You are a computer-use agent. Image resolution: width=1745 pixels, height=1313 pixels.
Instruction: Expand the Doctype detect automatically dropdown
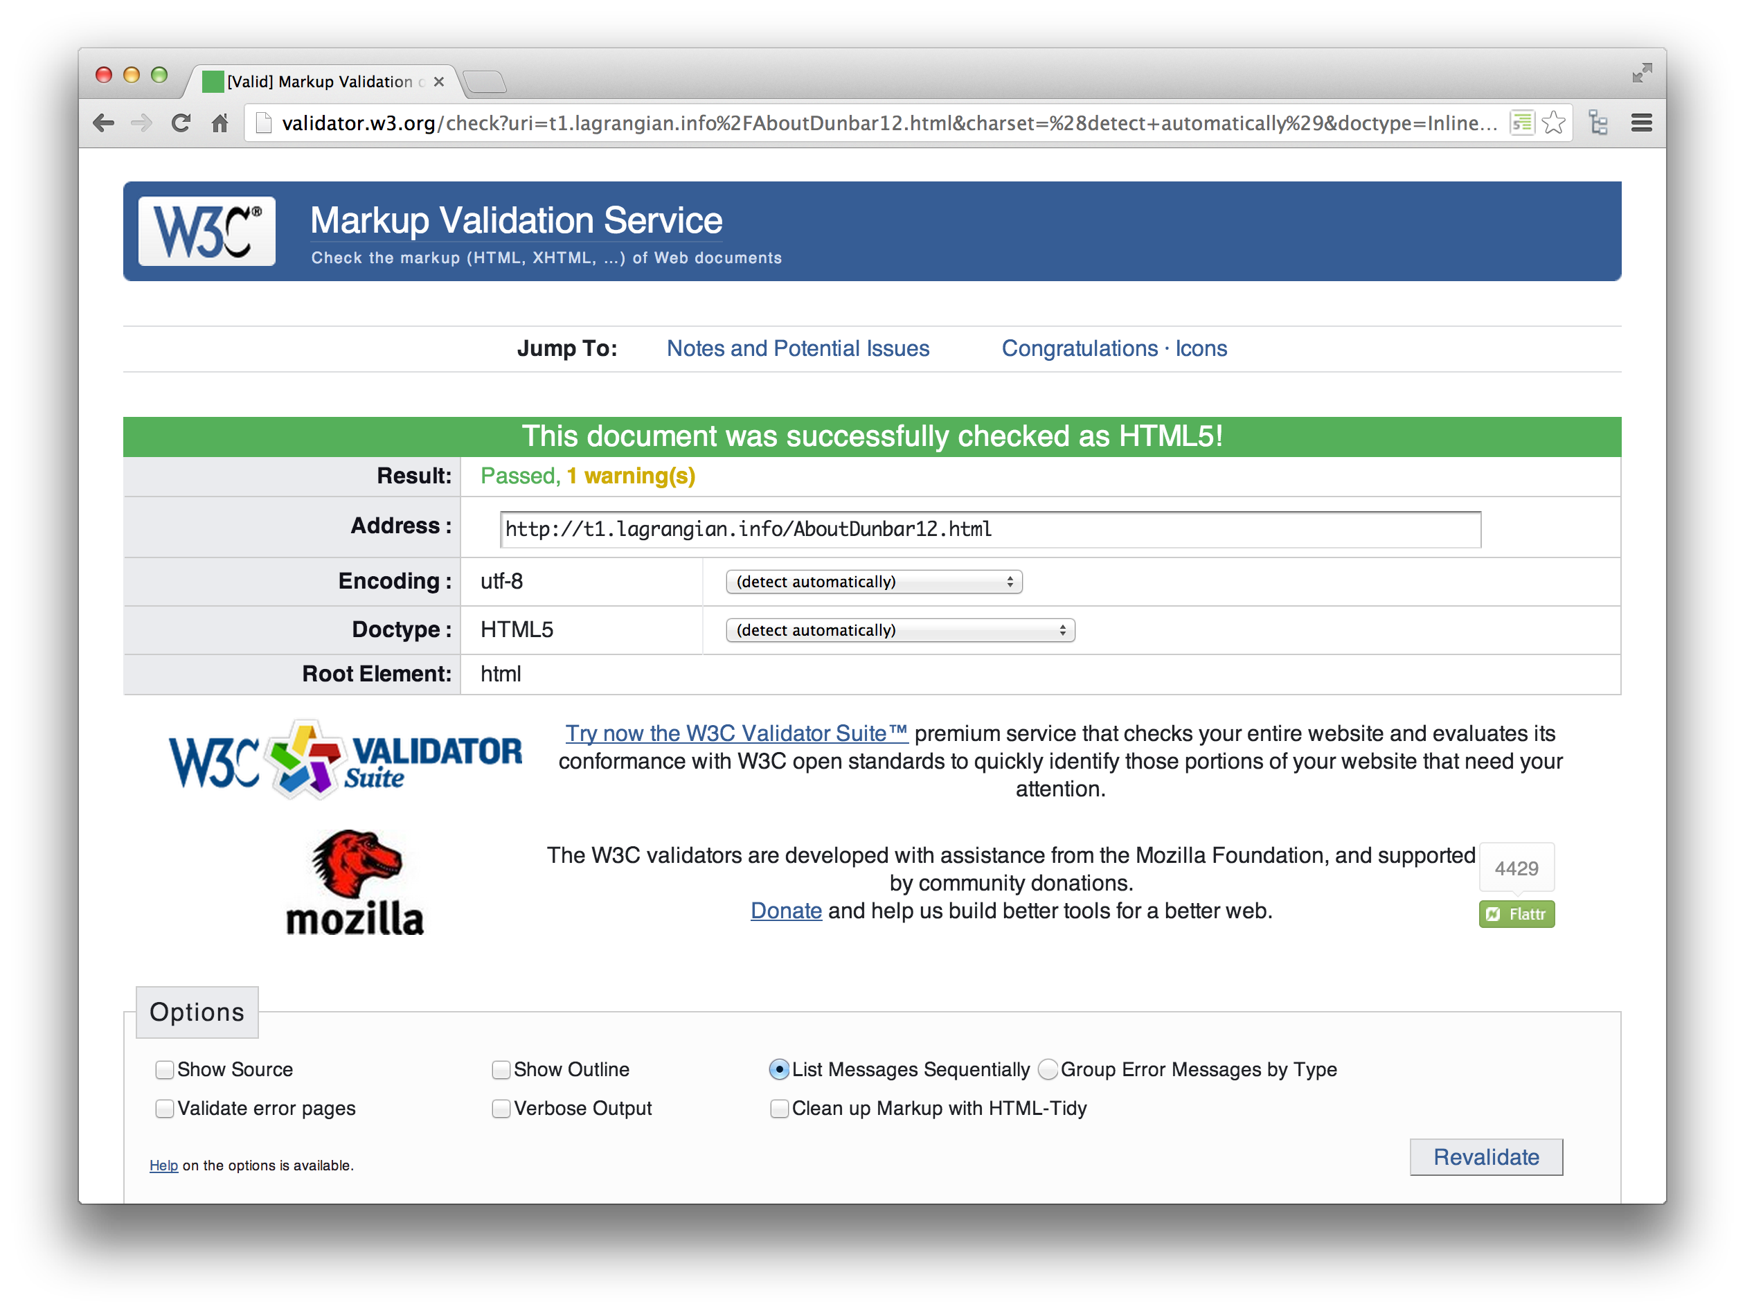(900, 629)
